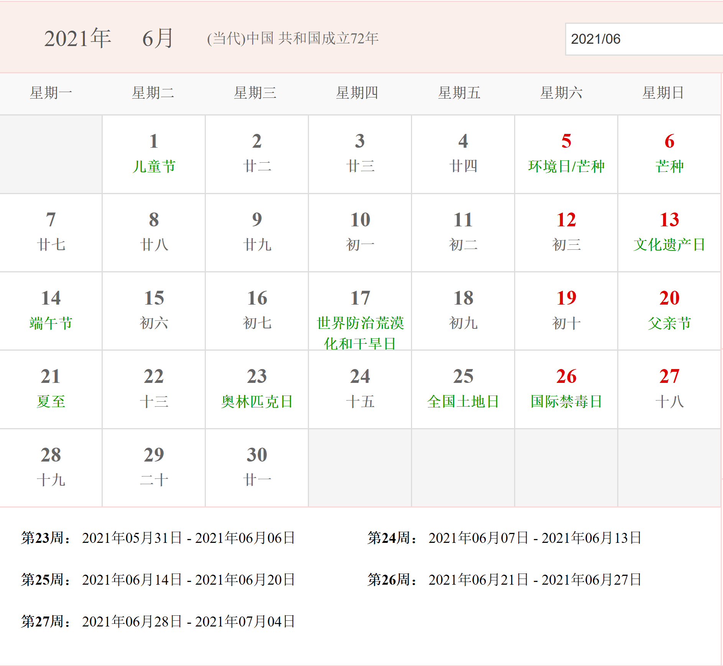
Task: Select June 30 廿一 date cell
Action: pyautogui.click(x=257, y=468)
